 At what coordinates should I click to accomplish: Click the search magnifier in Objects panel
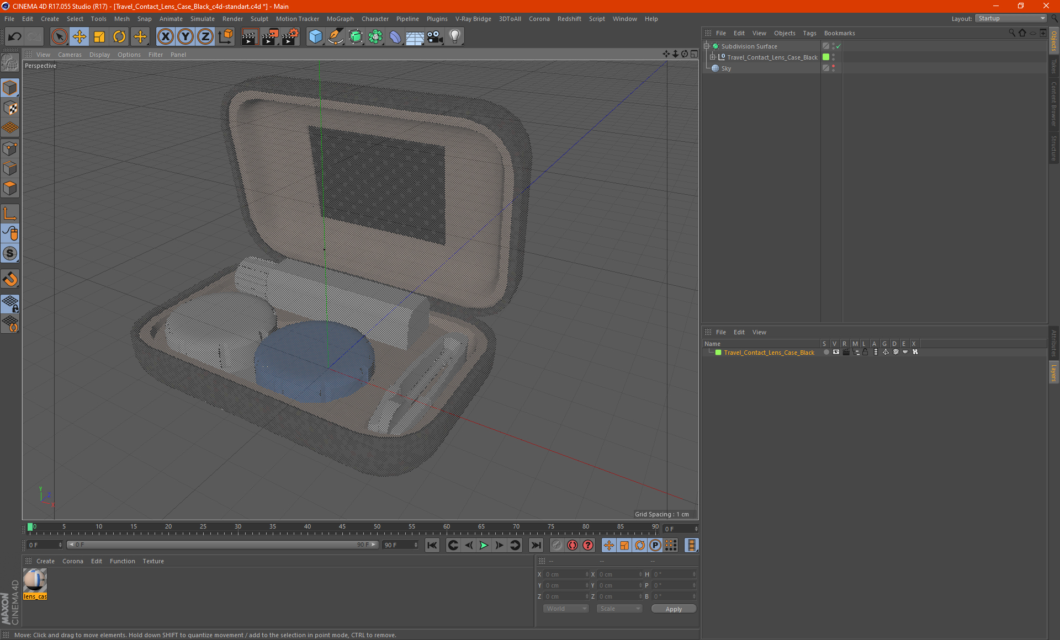1012,33
